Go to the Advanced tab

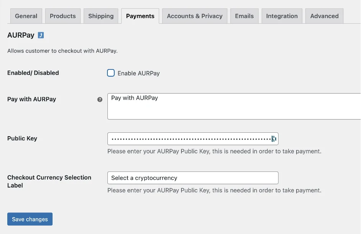pos(324,16)
